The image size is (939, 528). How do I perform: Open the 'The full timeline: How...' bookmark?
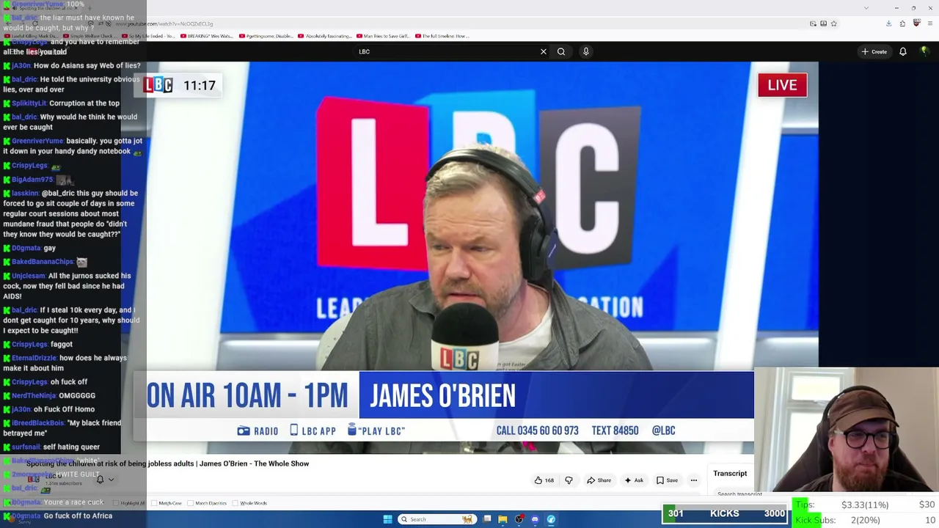442,36
